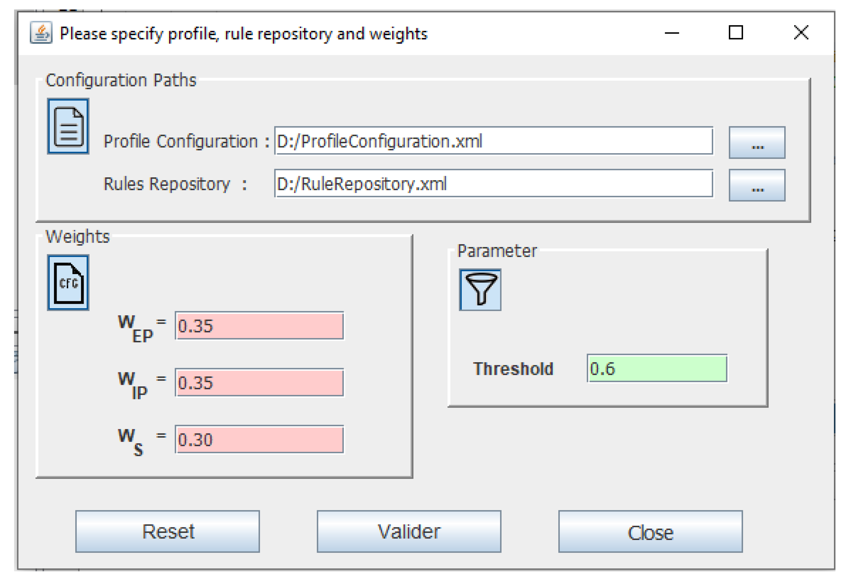Click the W IP weight input field
The height and width of the screenshot is (580, 848).
click(259, 383)
